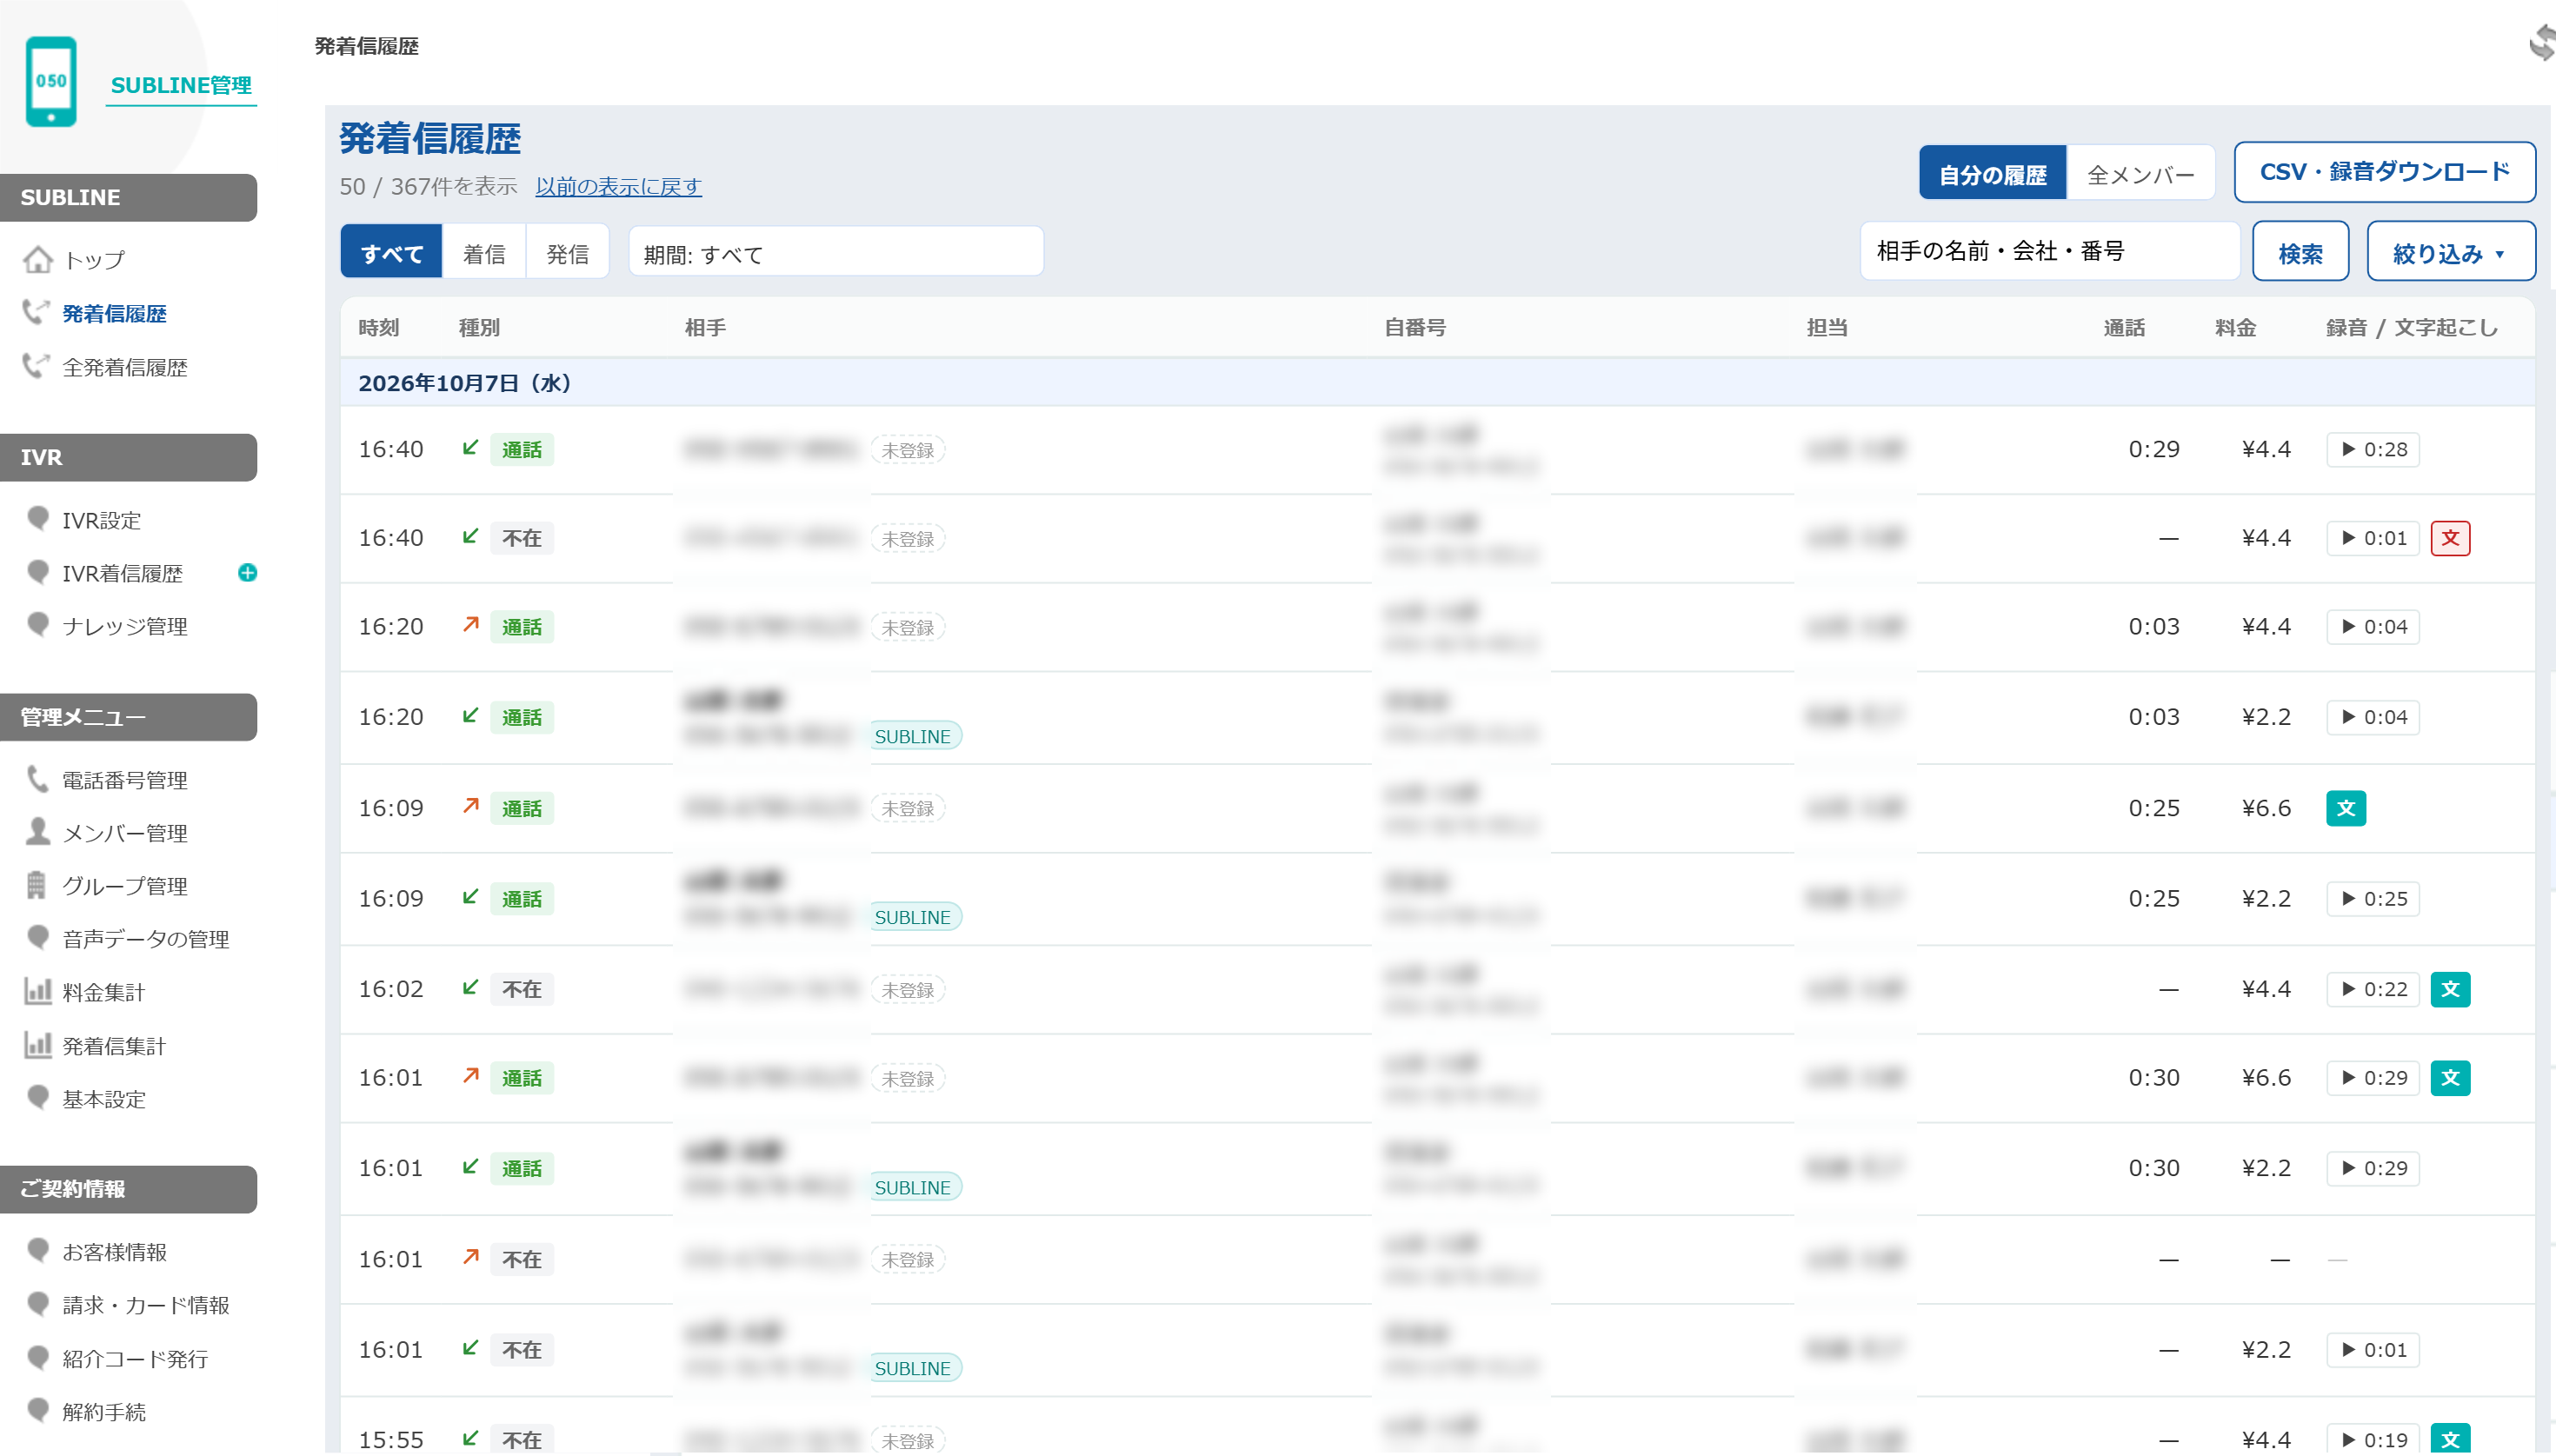Viewport: 2556px width, 1456px height.
Task: Open 発着信集計 chart page
Action: pos(113,1046)
